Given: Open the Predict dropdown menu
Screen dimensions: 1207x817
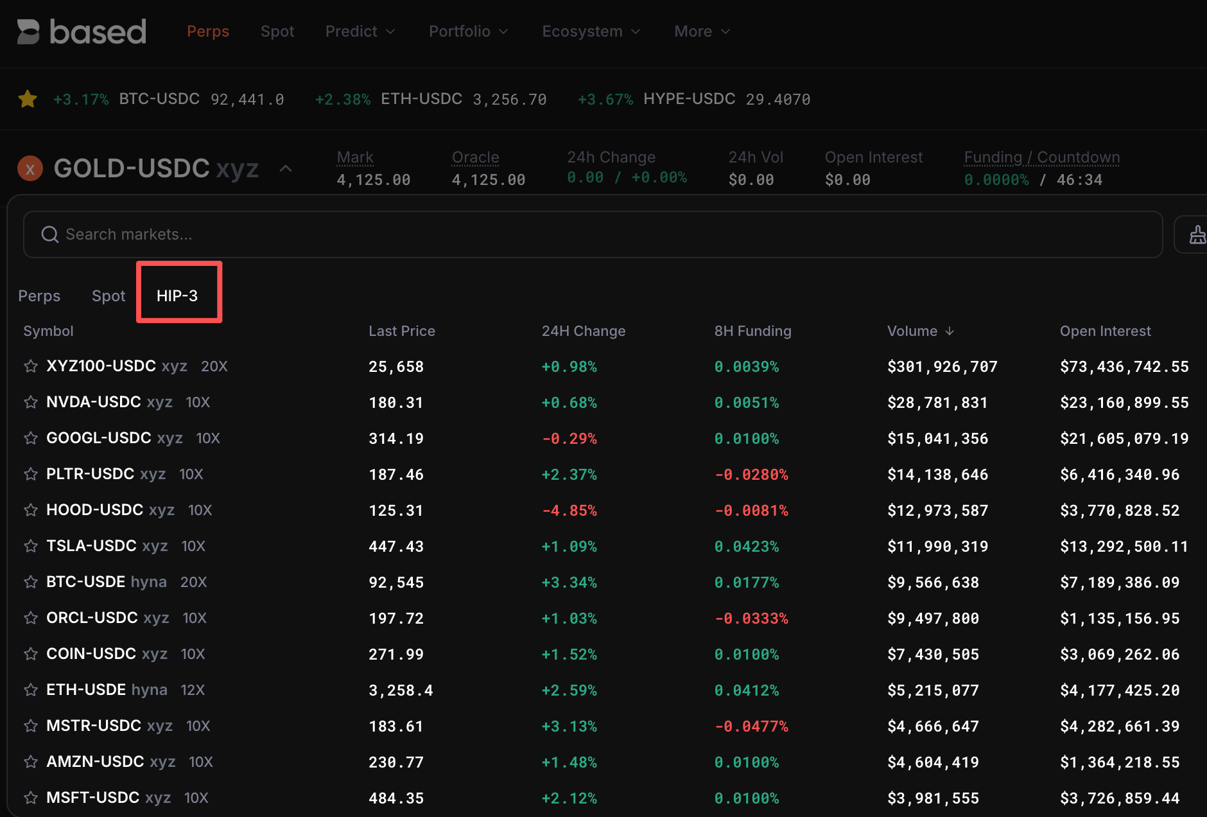Looking at the screenshot, I should pos(360,31).
